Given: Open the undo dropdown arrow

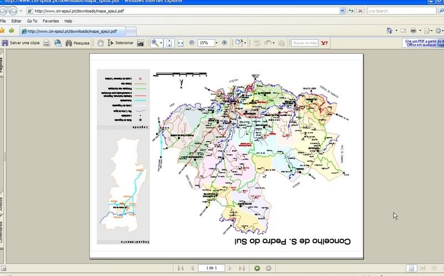Looking at the screenshot, I should click(x=274, y=43).
